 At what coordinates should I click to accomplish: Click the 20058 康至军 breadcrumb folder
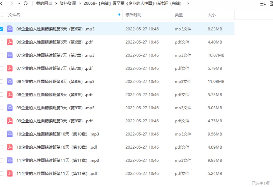coord(133,3)
